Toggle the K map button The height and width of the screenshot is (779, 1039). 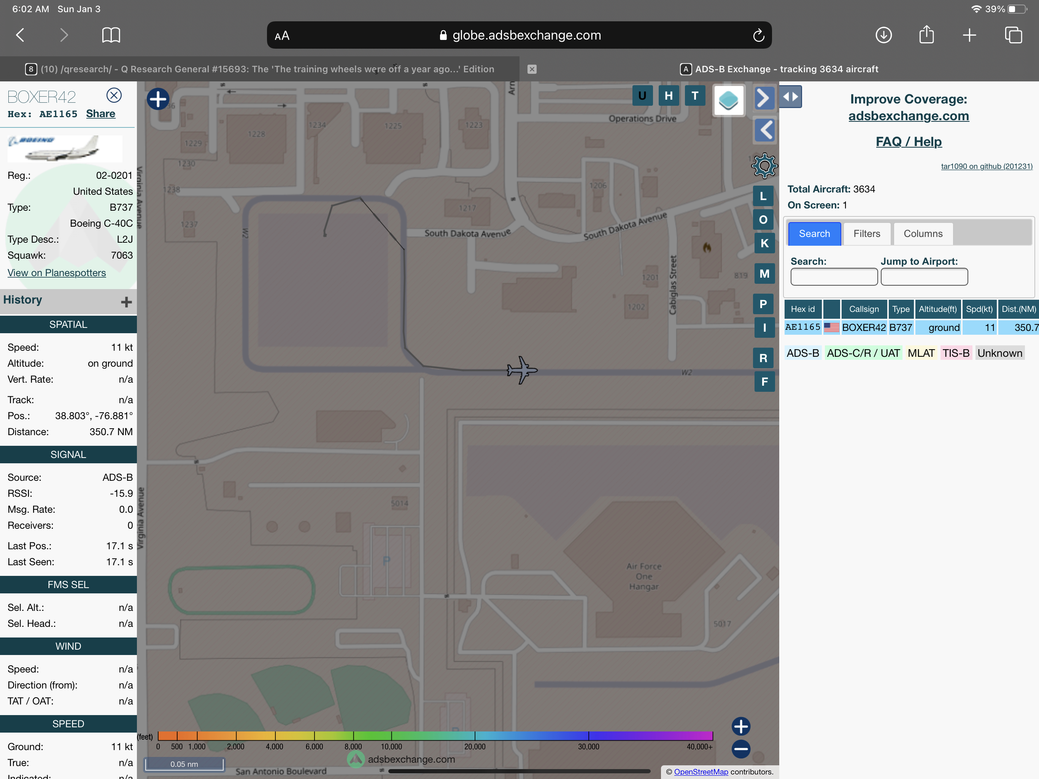coord(764,243)
